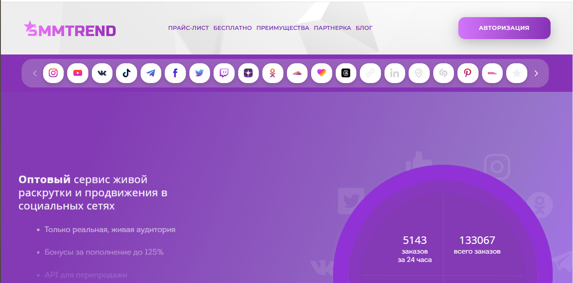Open the Twitch icon
573x283 pixels.
tap(224, 73)
